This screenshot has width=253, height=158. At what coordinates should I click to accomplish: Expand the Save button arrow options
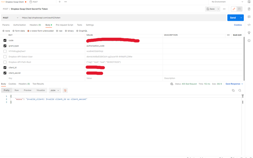218,9
